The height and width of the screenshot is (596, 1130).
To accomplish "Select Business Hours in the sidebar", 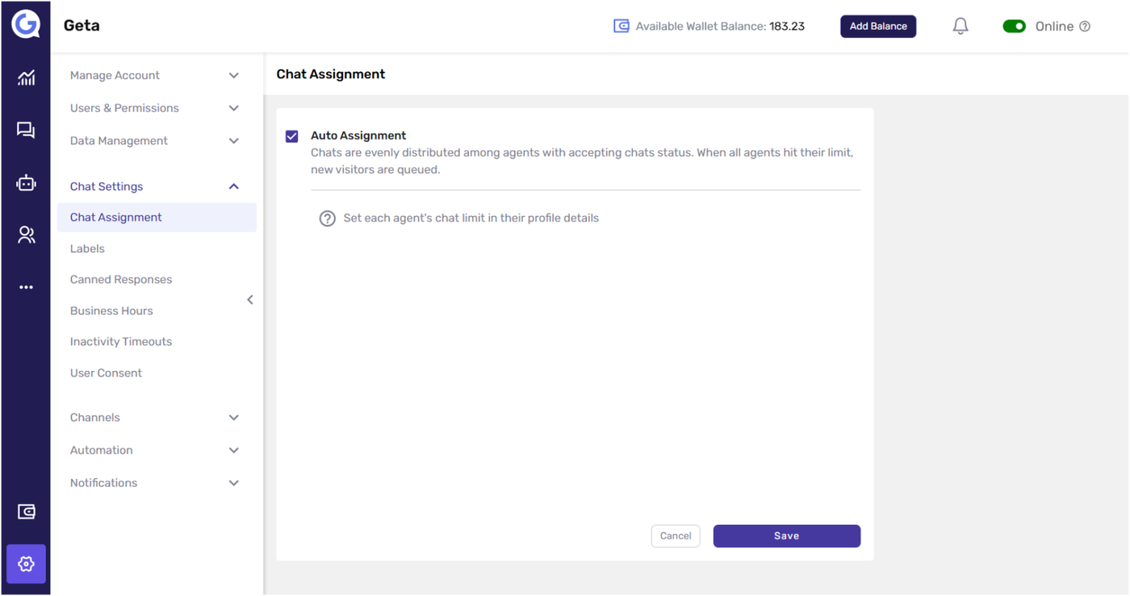I will click(111, 311).
